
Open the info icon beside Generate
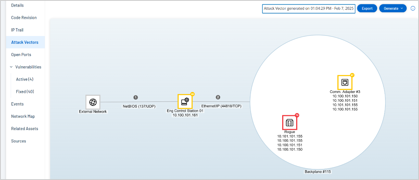pos(413,8)
